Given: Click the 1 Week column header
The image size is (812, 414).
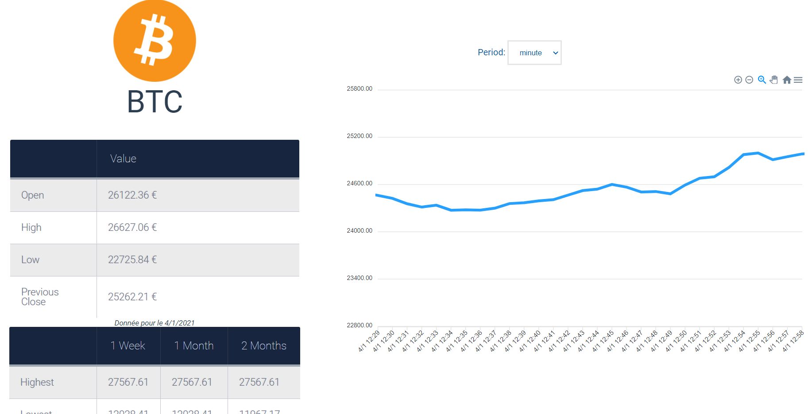Looking at the screenshot, I should (128, 346).
